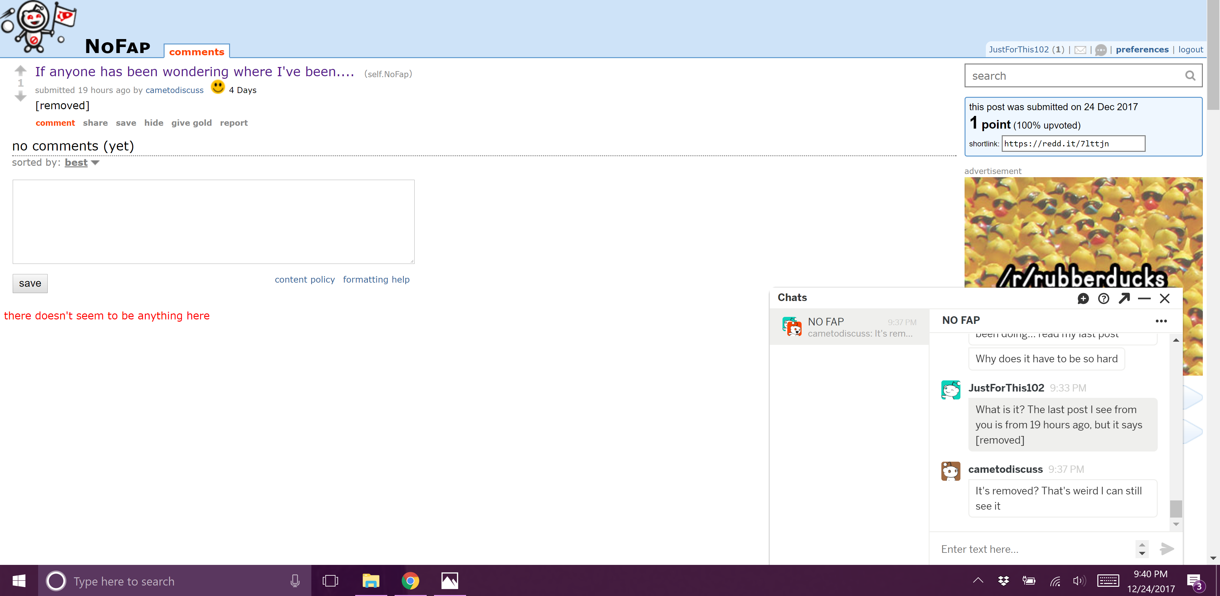Report the post
1220x596 pixels.
click(234, 123)
